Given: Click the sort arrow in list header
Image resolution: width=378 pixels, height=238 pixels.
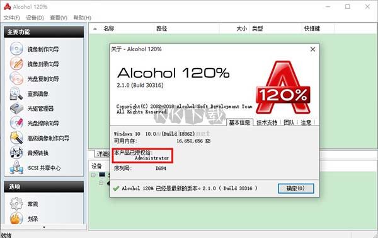Looking at the screenshot, I should (95, 29).
